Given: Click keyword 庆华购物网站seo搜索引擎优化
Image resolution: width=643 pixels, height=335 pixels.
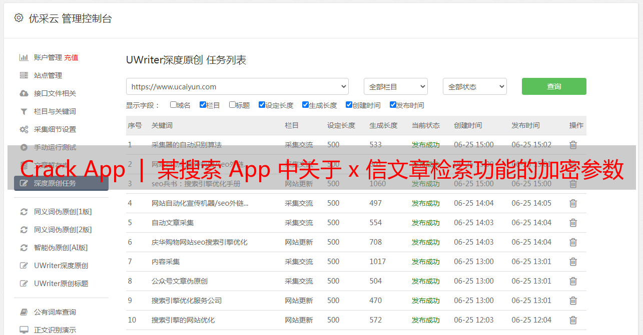Looking at the screenshot, I should (200, 242).
